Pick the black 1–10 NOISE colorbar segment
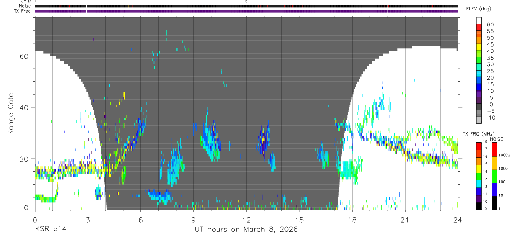The height and width of the screenshot is (238, 515). tap(494, 203)
